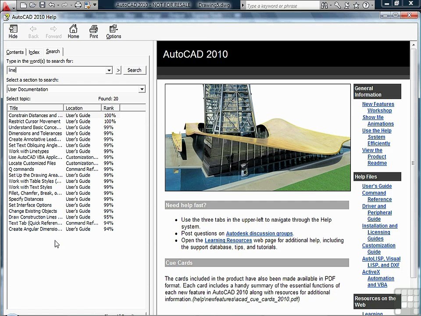Open the Undo history dropdown arrow
This screenshot has height=316, width=421.
(58, 5)
